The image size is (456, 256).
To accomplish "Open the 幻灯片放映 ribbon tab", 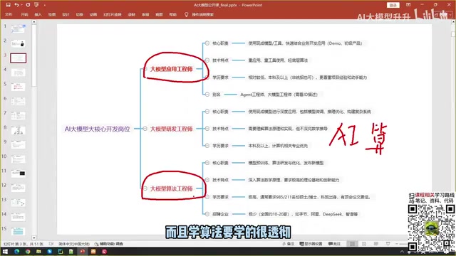I will pos(113,14).
